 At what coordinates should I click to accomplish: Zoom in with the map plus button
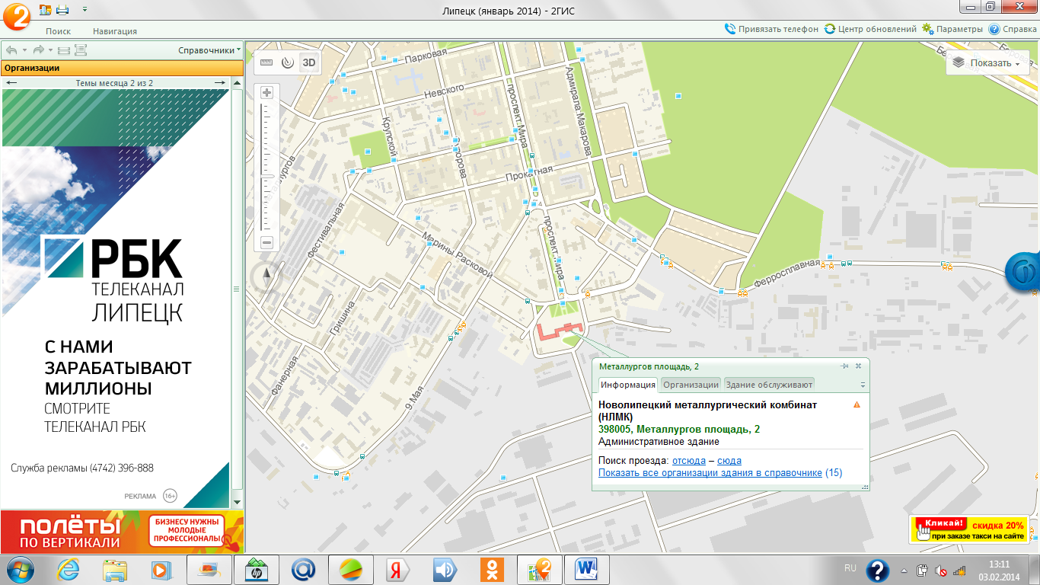[266, 93]
